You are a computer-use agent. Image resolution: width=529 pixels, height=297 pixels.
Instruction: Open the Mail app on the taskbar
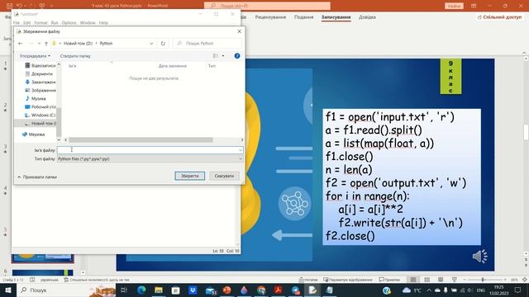[x=211, y=290]
